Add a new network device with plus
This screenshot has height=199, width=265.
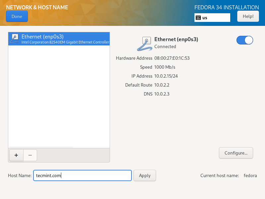[x=16, y=155]
